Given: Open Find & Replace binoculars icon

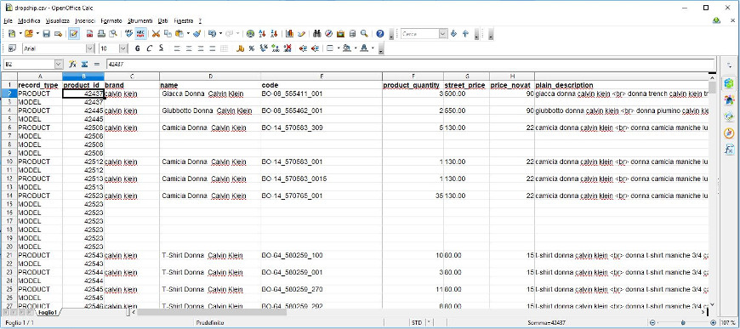Looking at the screenshot, I should click(x=316, y=33).
